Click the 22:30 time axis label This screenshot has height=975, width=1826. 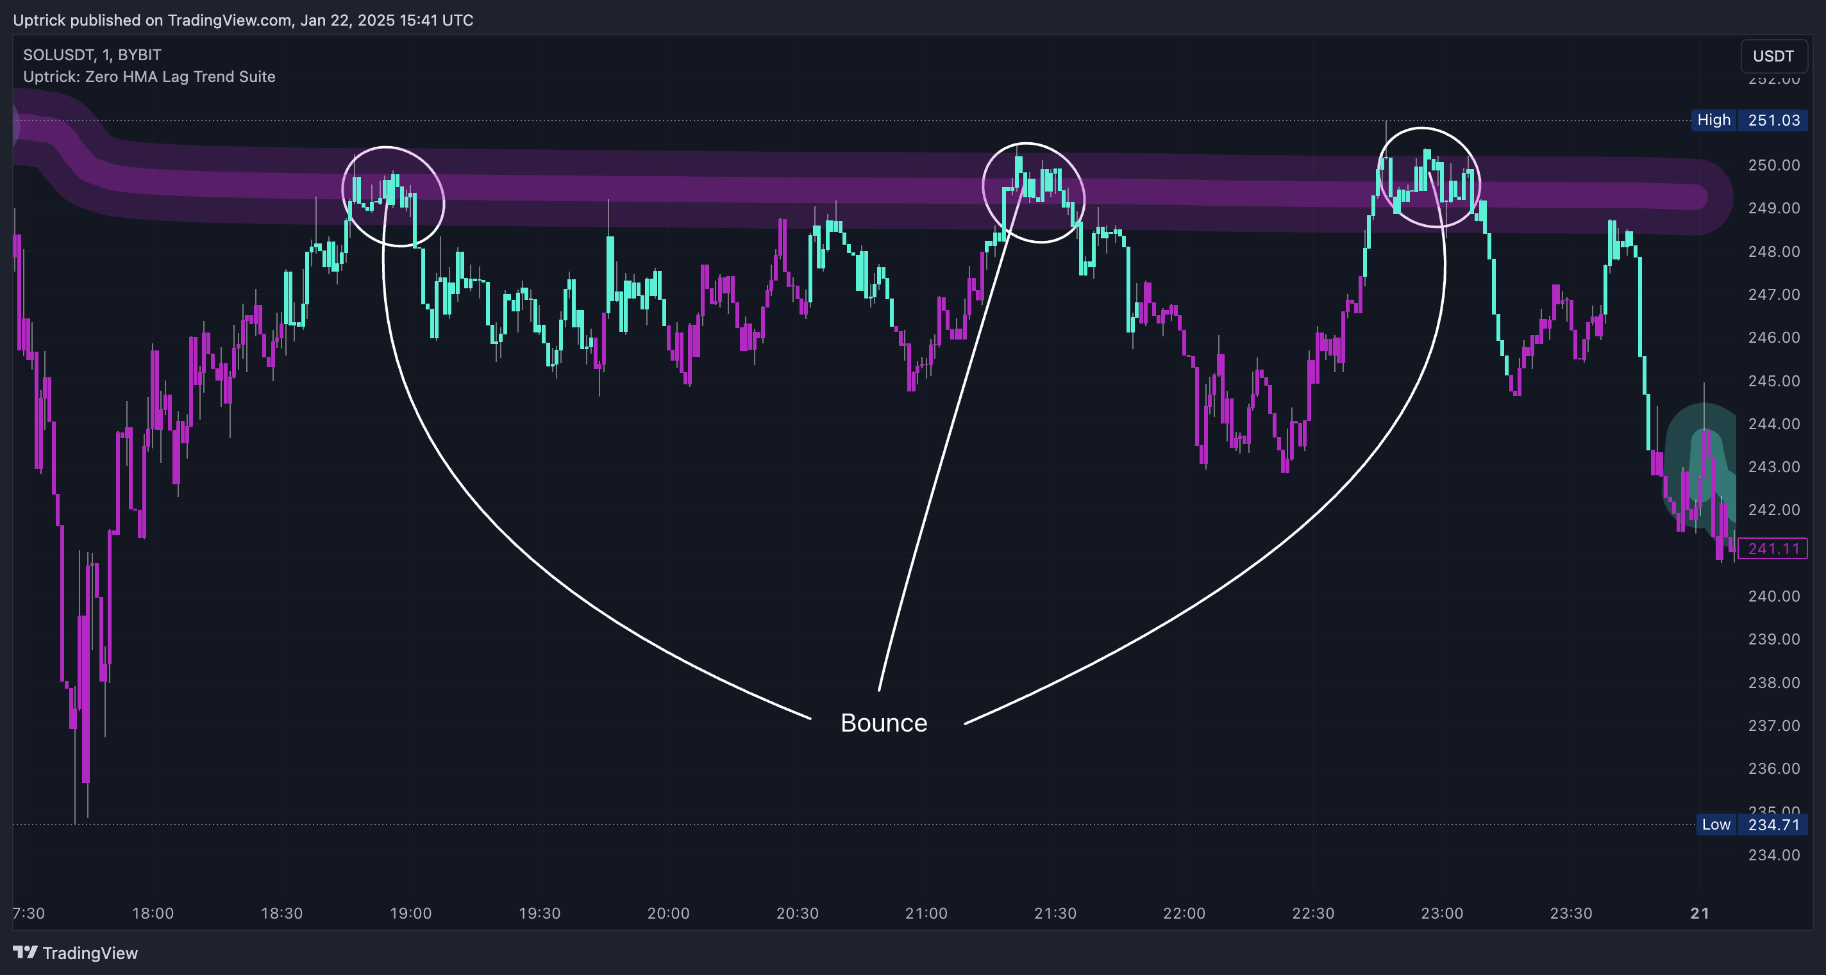(x=1314, y=914)
